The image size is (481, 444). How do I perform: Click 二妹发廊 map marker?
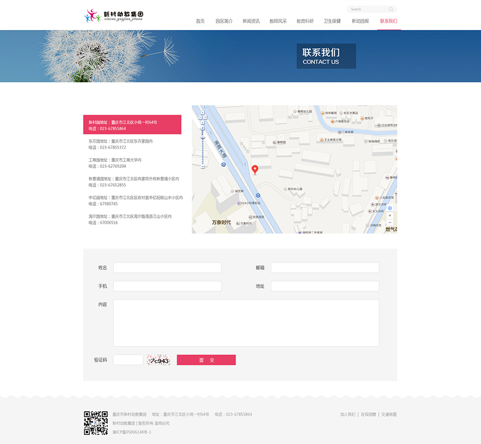[339, 132]
